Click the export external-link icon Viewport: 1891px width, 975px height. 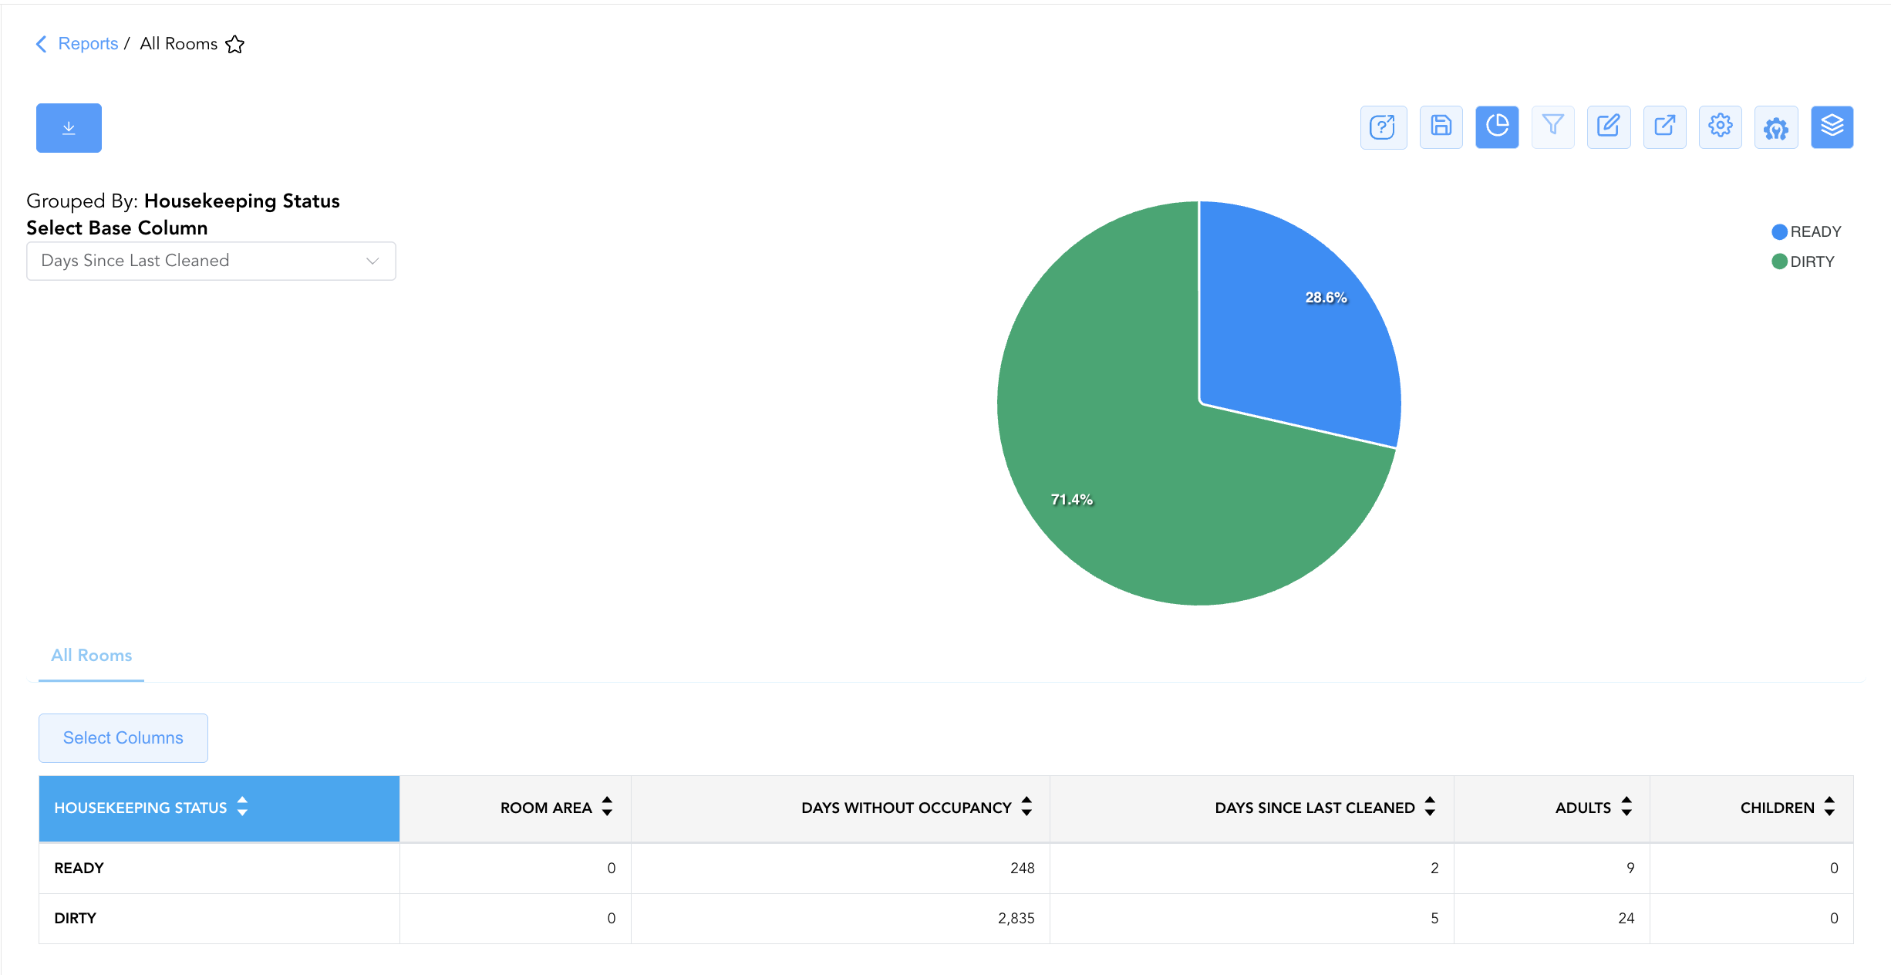(x=1664, y=127)
